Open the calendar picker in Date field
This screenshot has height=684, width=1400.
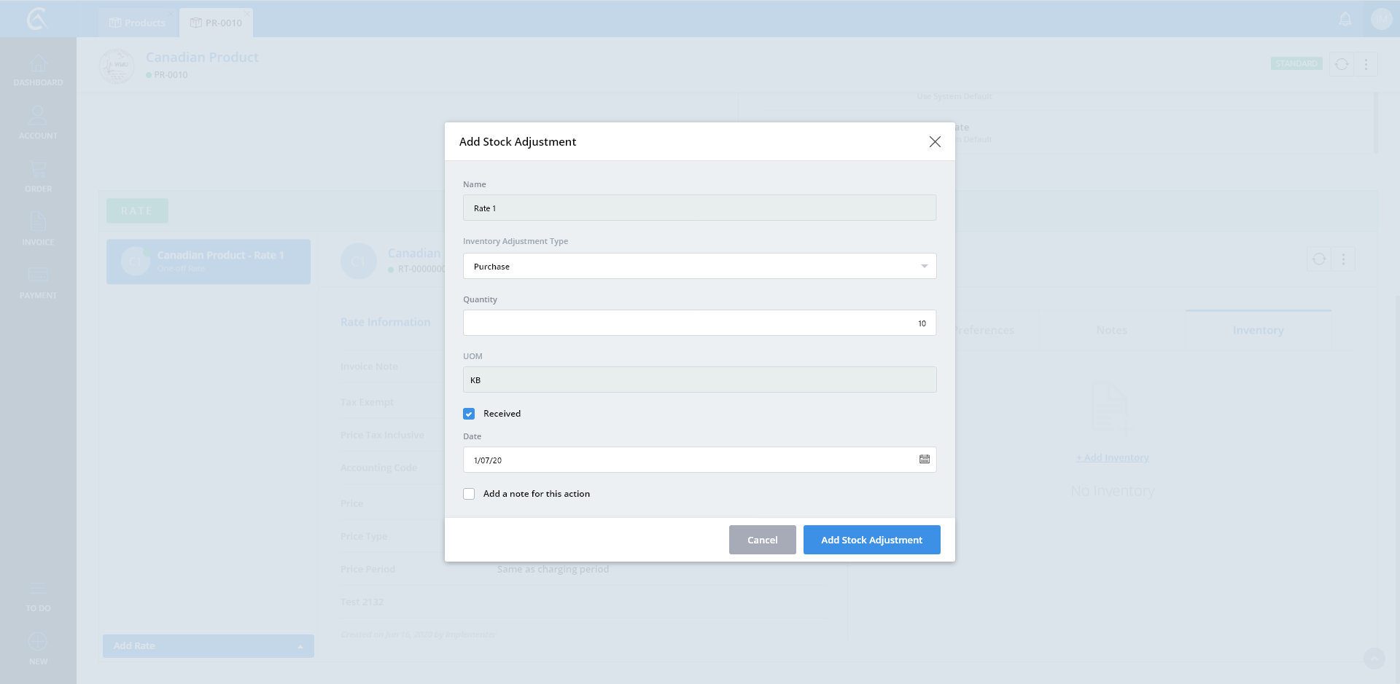(924, 460)
